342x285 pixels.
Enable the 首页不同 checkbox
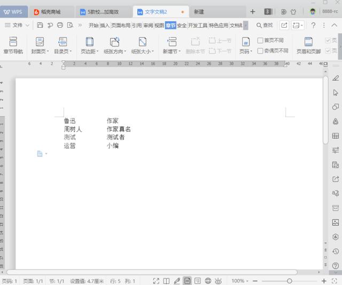pos(270,41)
